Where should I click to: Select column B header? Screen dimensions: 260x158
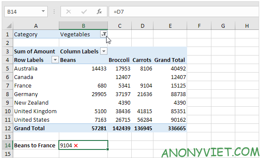[x=84, y=26]
